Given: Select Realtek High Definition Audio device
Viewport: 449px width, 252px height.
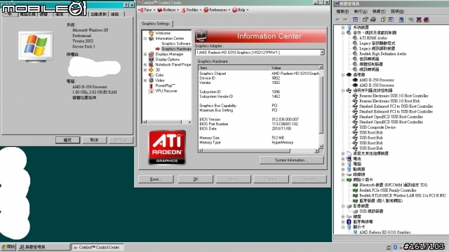Looking at the screenshot, I should click(x=383, y=53).
